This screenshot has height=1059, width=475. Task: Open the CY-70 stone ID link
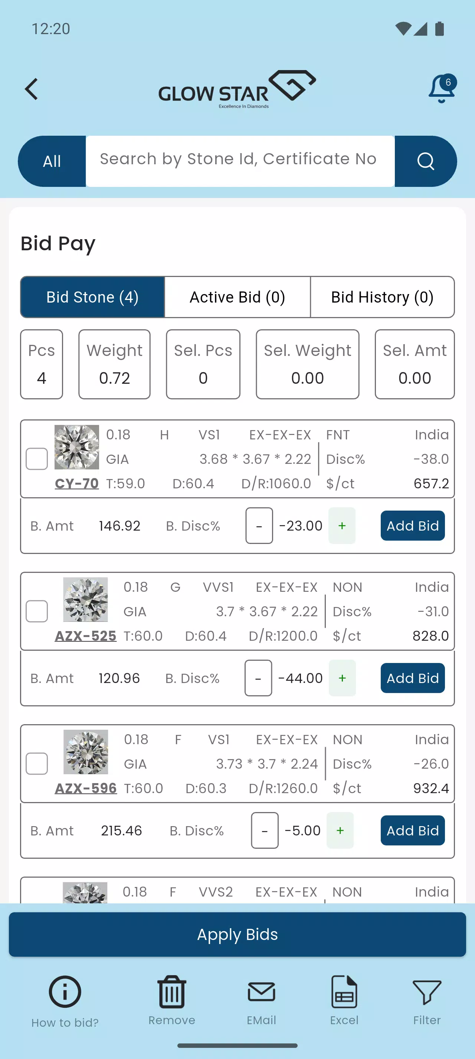coord(77,483)
